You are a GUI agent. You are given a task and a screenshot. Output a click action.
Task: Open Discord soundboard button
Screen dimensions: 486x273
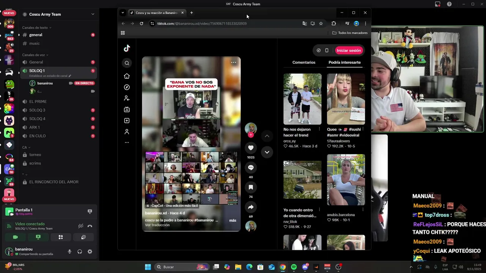(x=84, y=237)
